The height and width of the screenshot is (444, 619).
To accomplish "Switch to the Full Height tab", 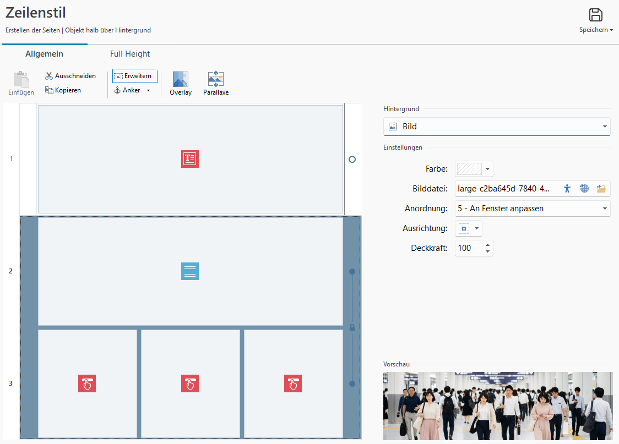I will pyautogui.click(x=130, y=54).
